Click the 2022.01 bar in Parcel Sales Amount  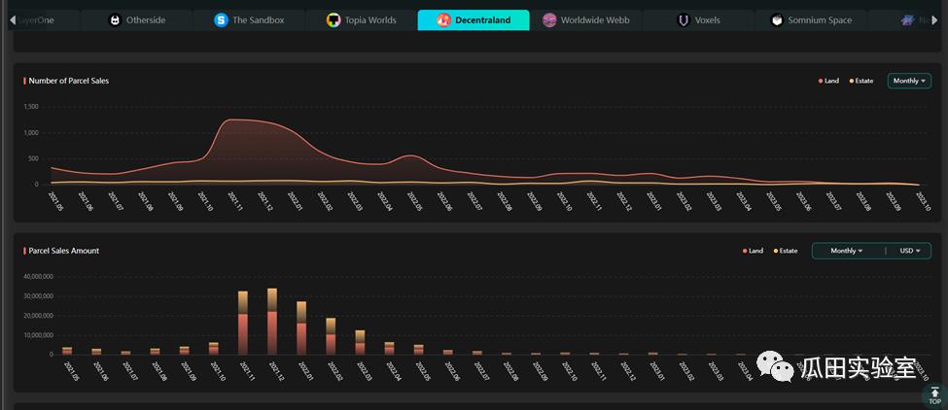[301, 327]
